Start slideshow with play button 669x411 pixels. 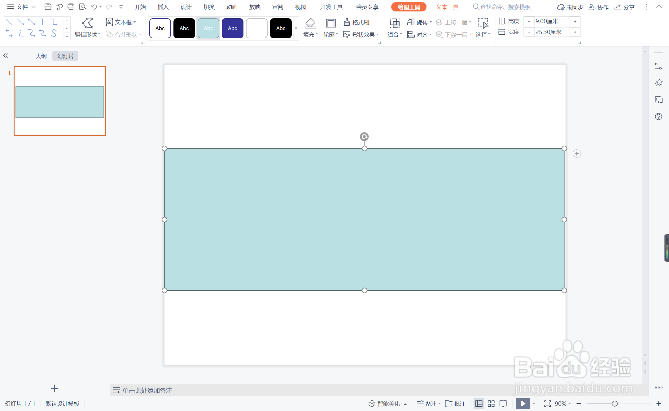523,404
